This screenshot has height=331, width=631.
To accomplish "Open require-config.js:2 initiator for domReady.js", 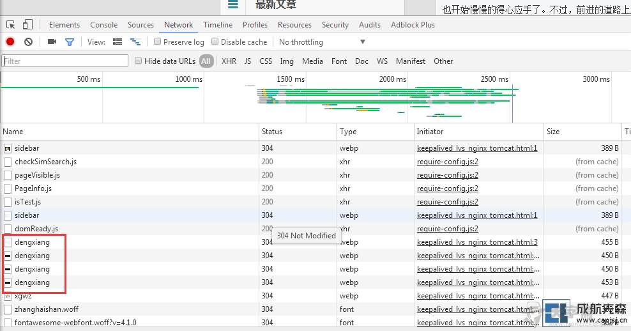I will (x=448, y=229).
